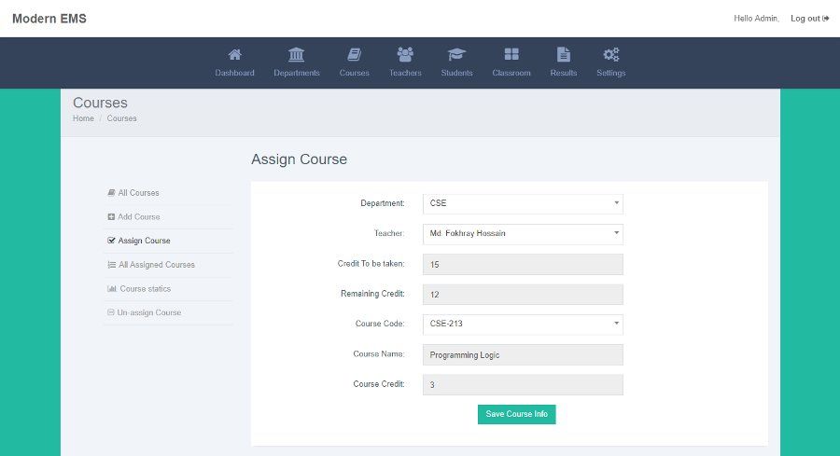Open the Teachers group icon
840x456 pixels.
[405, 54]
